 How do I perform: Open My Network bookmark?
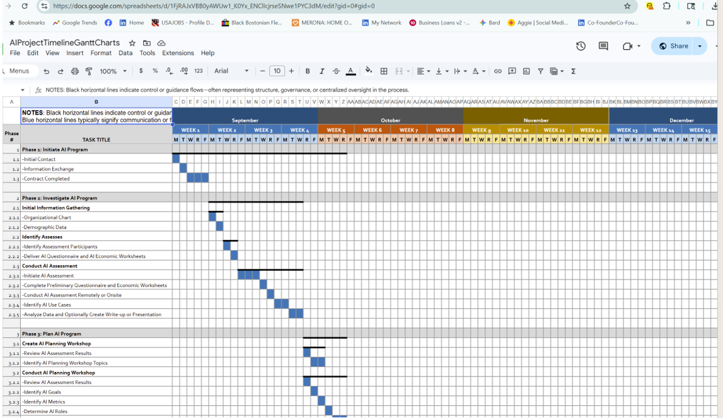[x=381, y=23]
